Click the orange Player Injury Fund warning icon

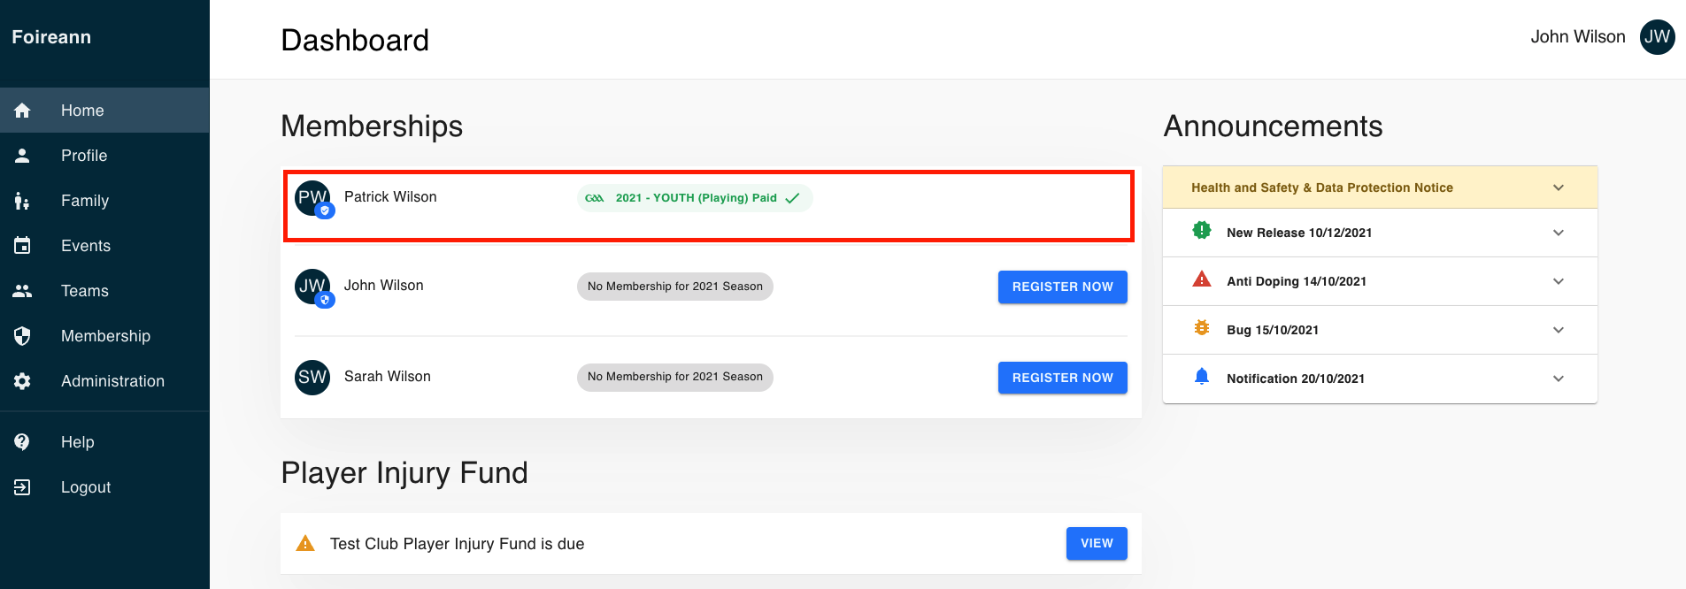point(305,543)
